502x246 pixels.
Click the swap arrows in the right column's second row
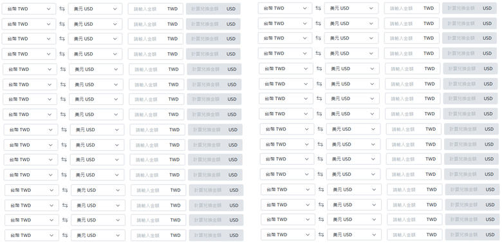[318, 23]
